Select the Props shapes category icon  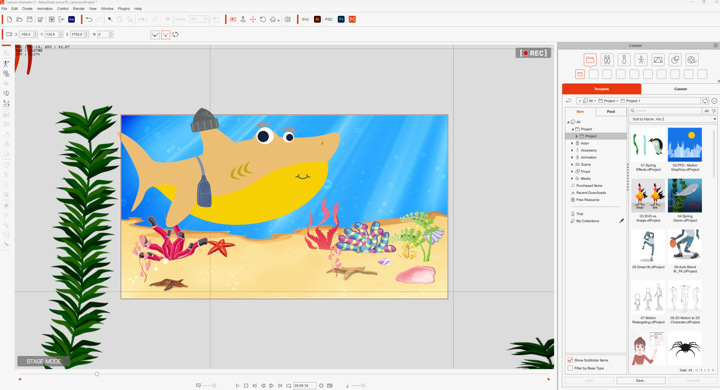tap(675, 60)
